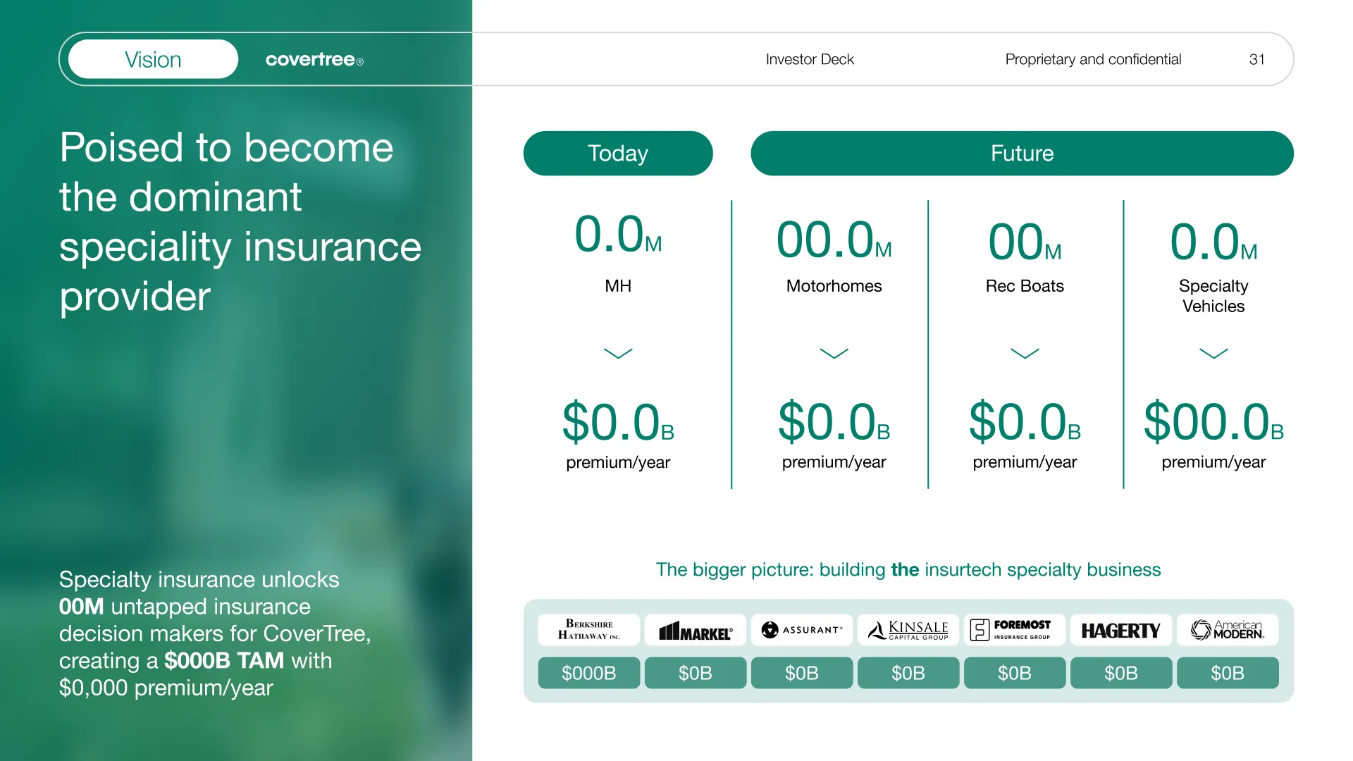
Task: Click the Proprietary and confidential text
Action: [x=1093, y=59]
